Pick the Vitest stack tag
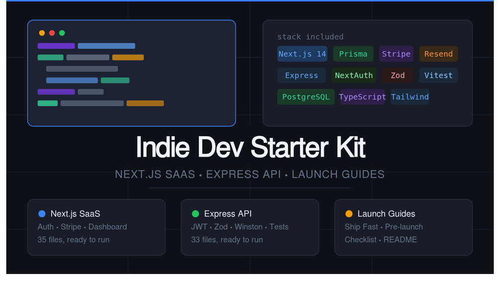Viewport: 500px width, 281px height. (x=438, y=76)
